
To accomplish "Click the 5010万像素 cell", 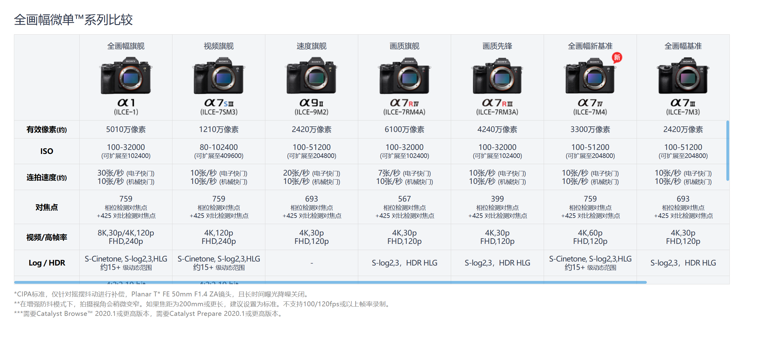I will point(126,130).
